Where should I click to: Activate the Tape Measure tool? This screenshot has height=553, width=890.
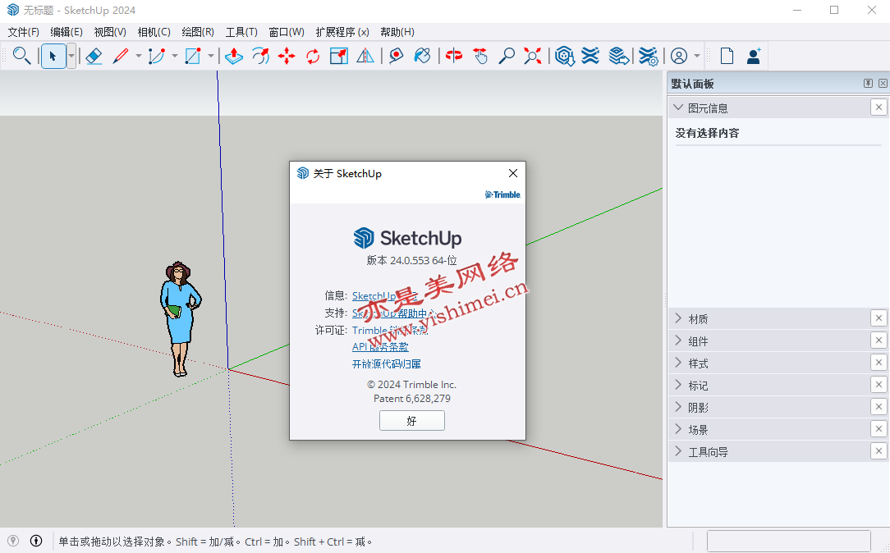click(397, 56)
